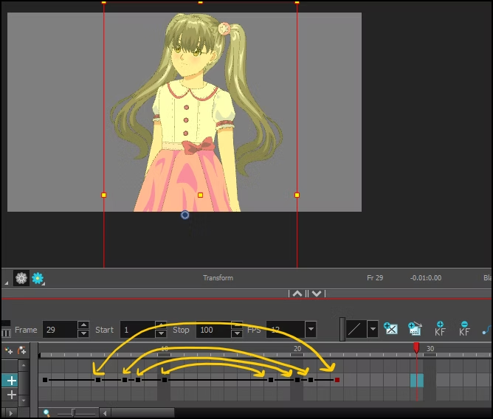Viewport: 493px width, 419px height.
Task: Open the FPS dropdown arrow
Action: pyautogui.click(x=311, y=329)
